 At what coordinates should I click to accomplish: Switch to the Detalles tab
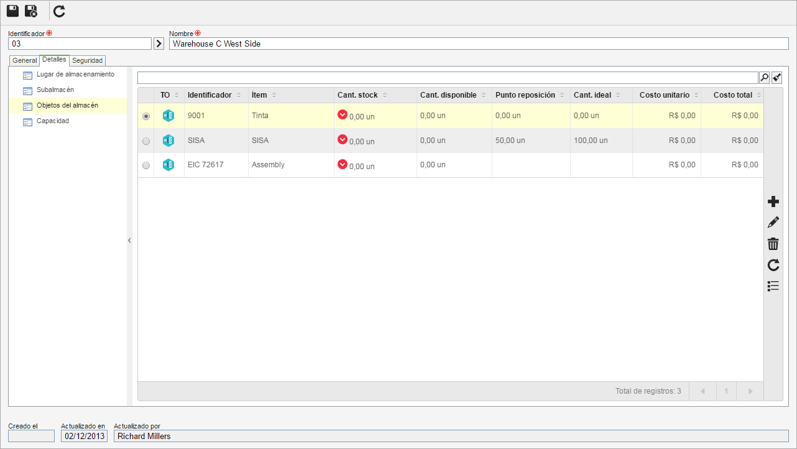pyautogui.click(x=54, y=60)
